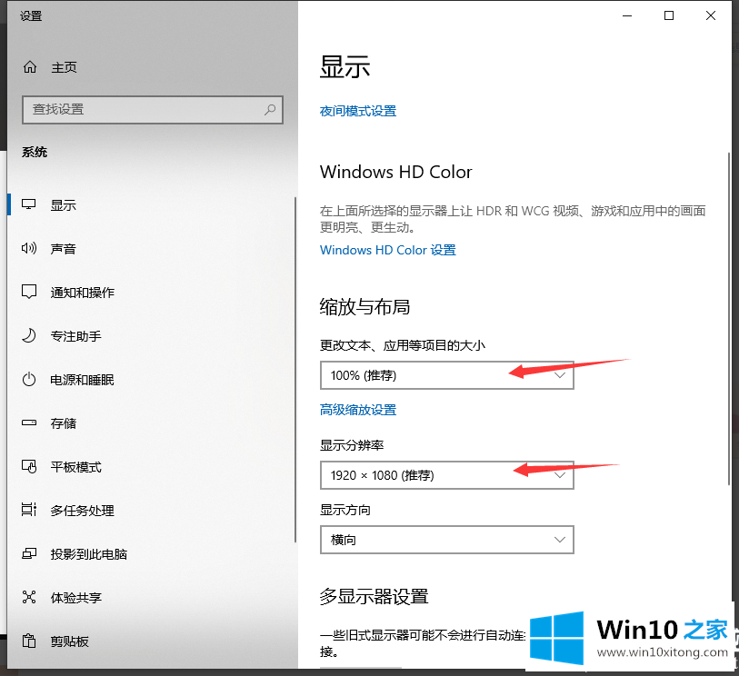This screenshot has width=739, height=676.
Task: Click the tablet mode icon for 平板模式
Action: pos(29,466)
